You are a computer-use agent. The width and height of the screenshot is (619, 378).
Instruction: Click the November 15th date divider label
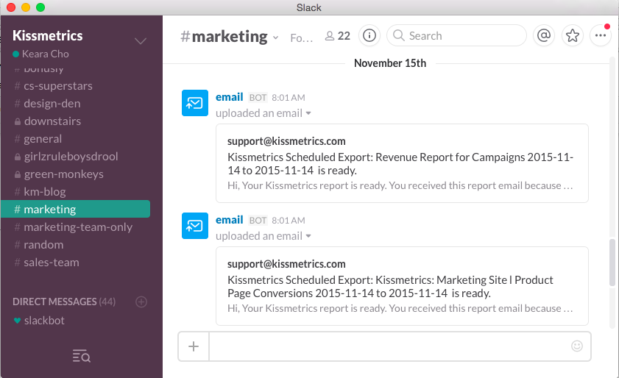[390, 63]
